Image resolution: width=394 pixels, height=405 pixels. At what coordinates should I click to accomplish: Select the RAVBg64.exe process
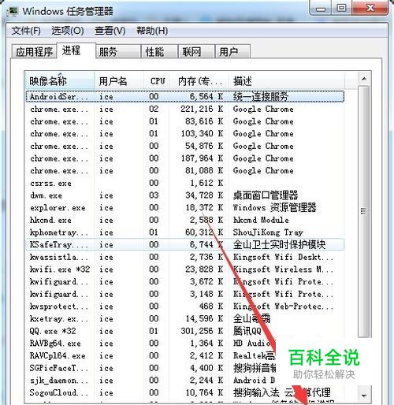click(x=185, y=344)
